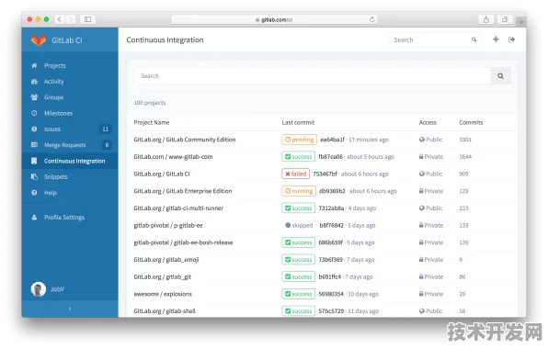Click the projects search input field
Viewport: 548px width, 349px height.
(312, 75)
